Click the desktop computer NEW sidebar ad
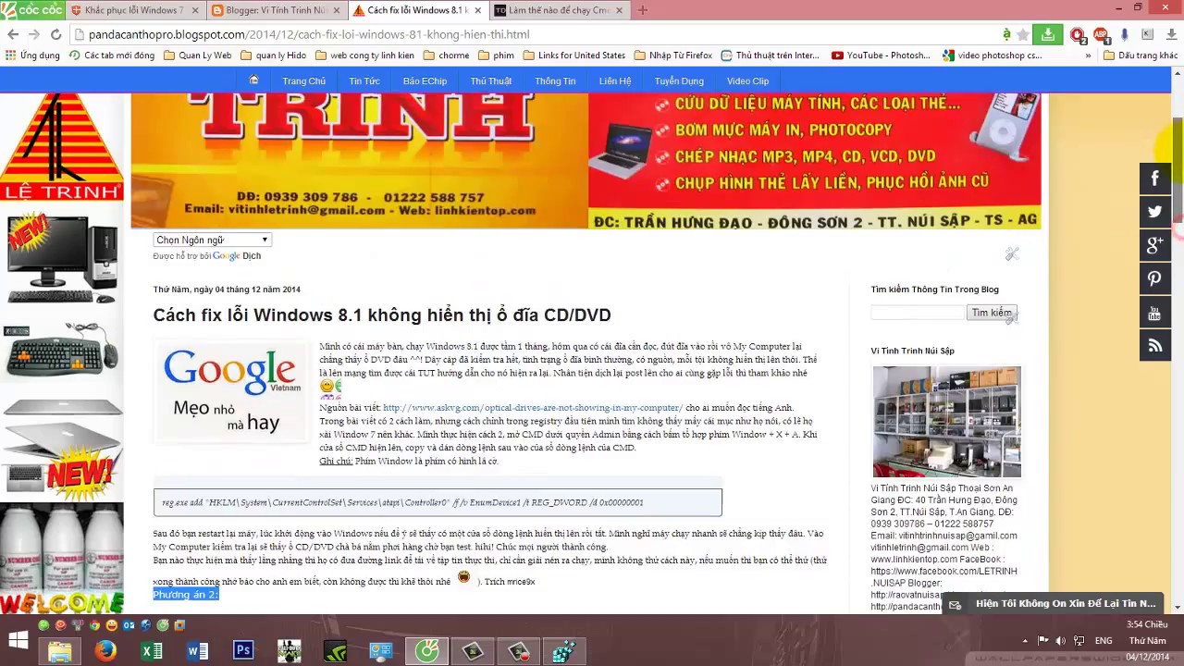 pyautogui.click(x=62, y=259)
